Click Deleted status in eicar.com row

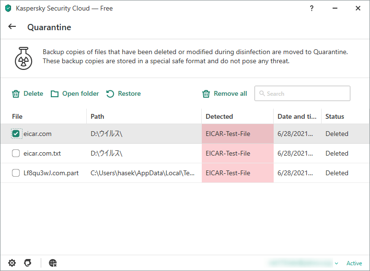tap(337, 134)
